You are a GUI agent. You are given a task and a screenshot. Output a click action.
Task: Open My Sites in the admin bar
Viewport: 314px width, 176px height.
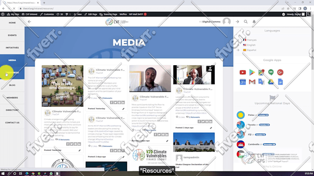13,14
